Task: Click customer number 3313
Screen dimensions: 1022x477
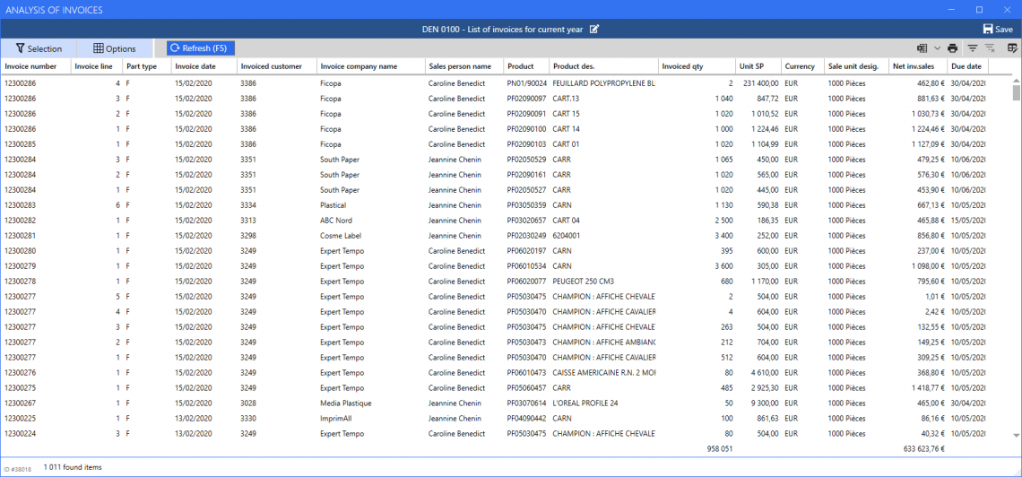Action: (x=247, y=221)
